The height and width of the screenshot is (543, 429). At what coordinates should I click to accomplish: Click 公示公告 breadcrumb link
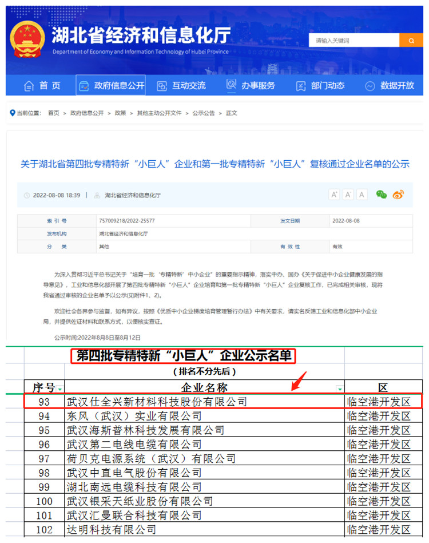(x=204, y=113)
